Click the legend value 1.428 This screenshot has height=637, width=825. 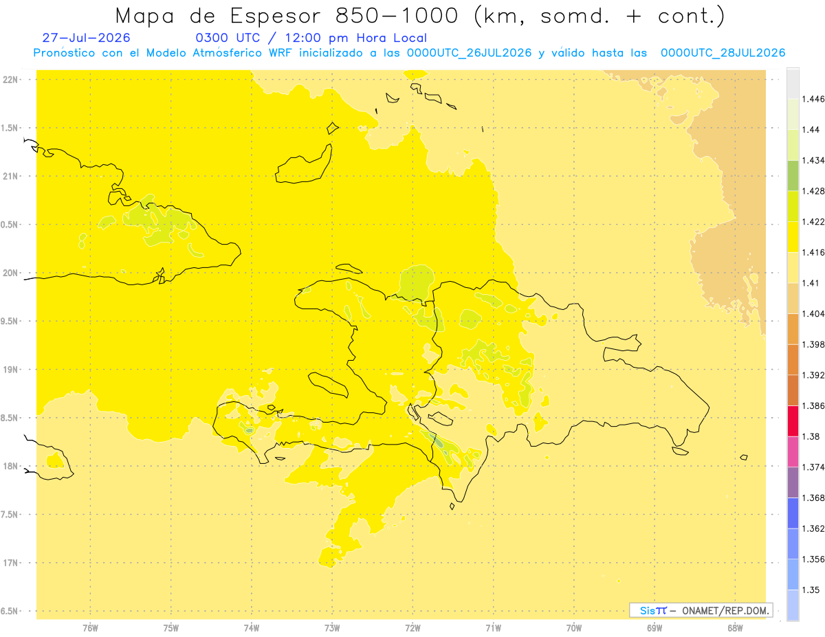point(815,191)
